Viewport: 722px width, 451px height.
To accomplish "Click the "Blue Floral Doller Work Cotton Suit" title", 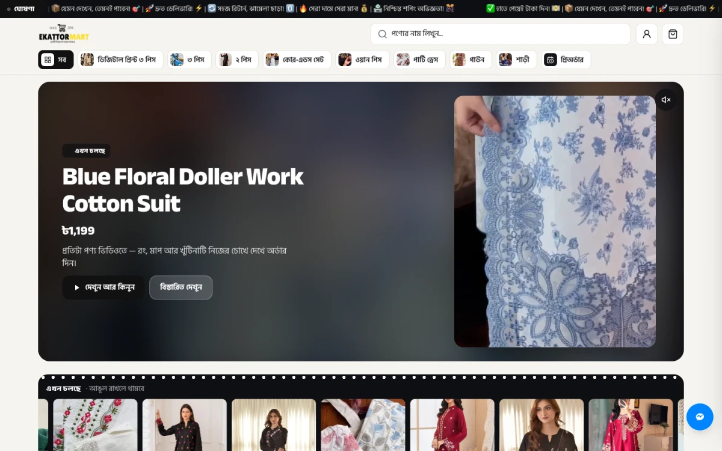I will [x=183, y=190].
